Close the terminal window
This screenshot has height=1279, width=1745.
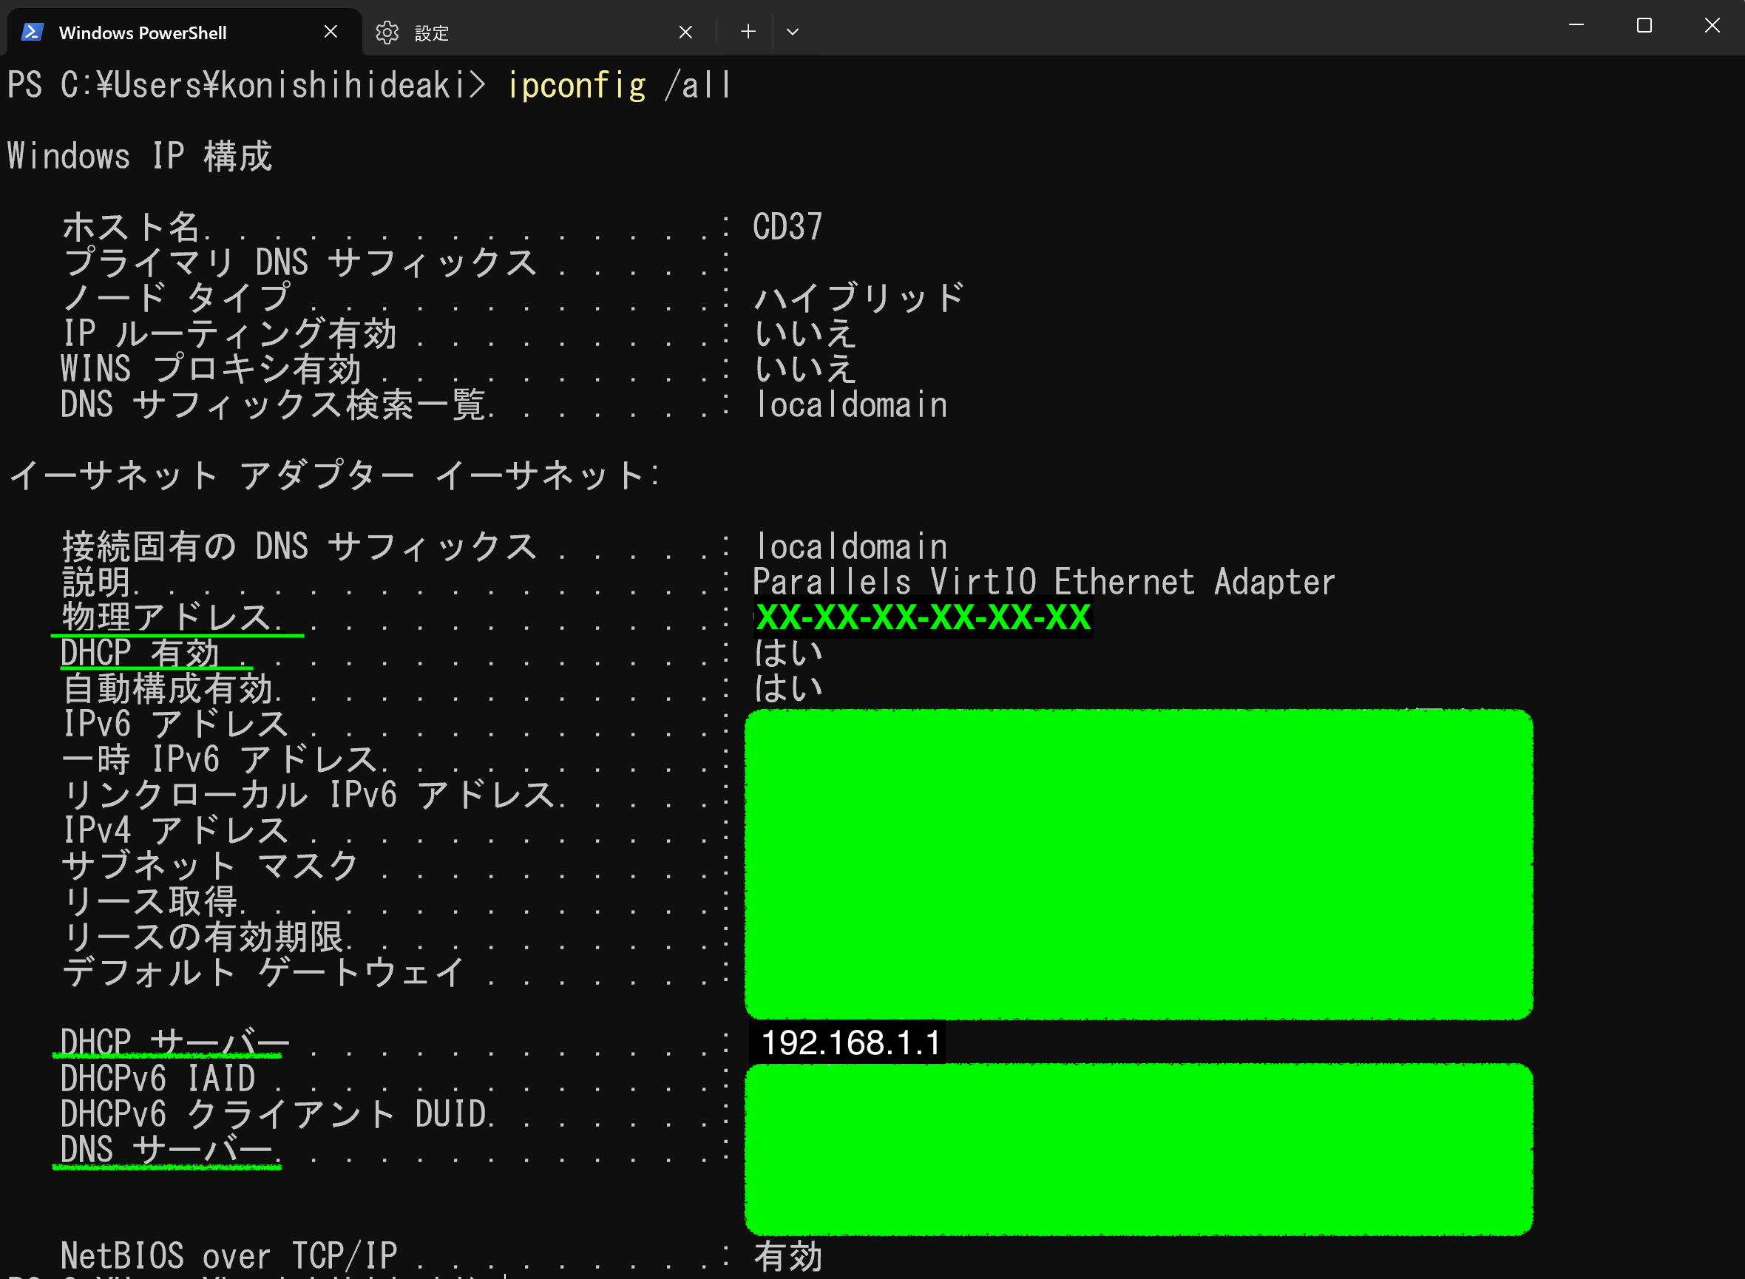1712,26
